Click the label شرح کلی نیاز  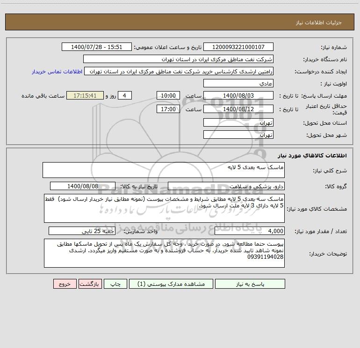point(330,170)
